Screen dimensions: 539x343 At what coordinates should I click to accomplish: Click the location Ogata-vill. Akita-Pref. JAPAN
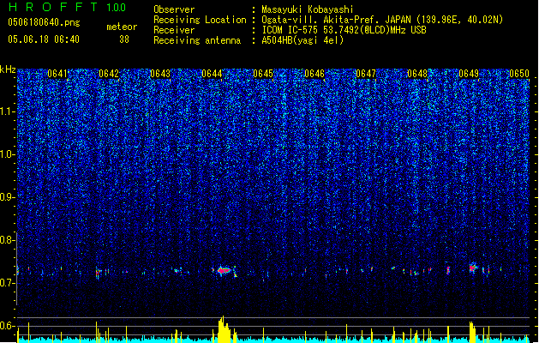coord(337,20)
